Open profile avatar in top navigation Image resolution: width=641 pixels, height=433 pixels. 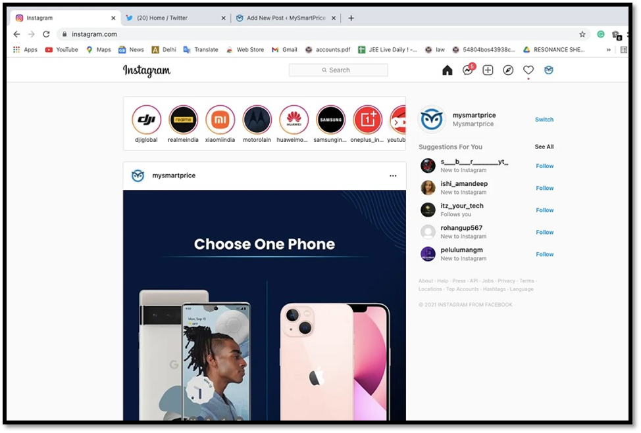coord(549,70)
